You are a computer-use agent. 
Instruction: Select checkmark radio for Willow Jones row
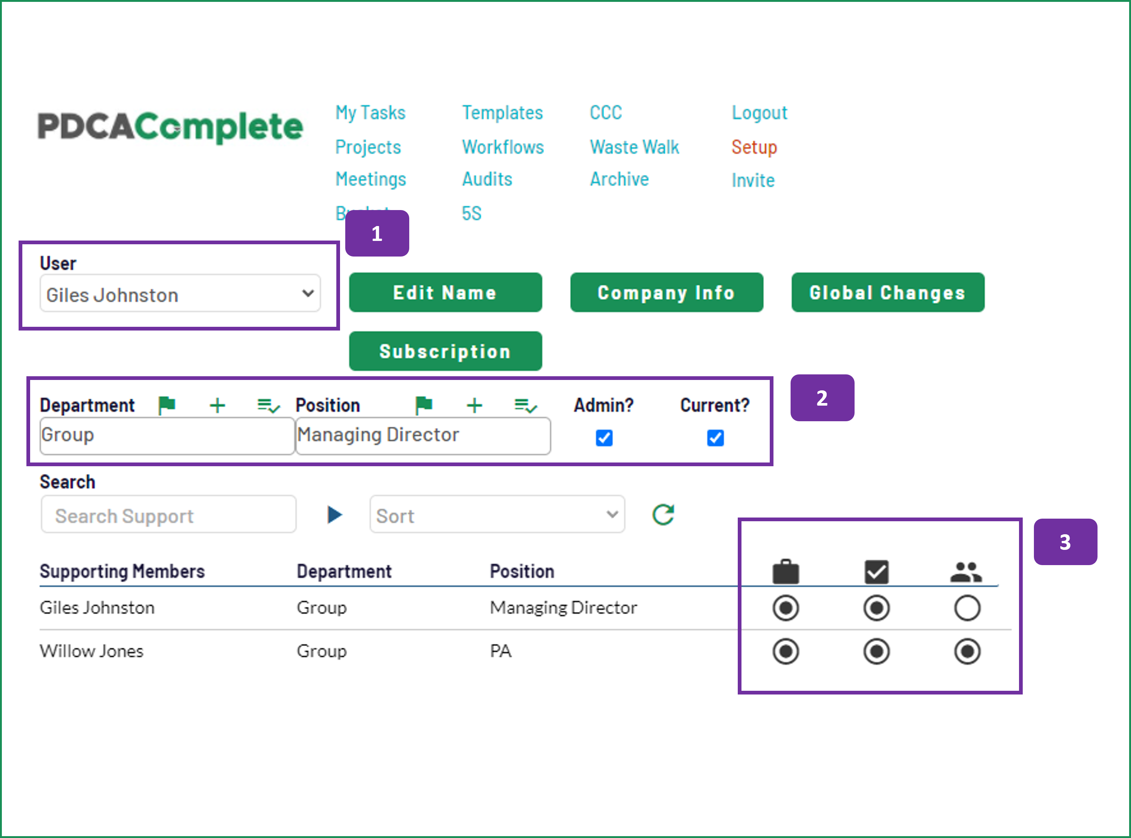tap(877, 651)
